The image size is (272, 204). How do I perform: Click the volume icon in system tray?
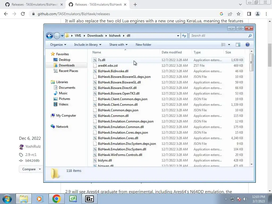coord(245,199)
